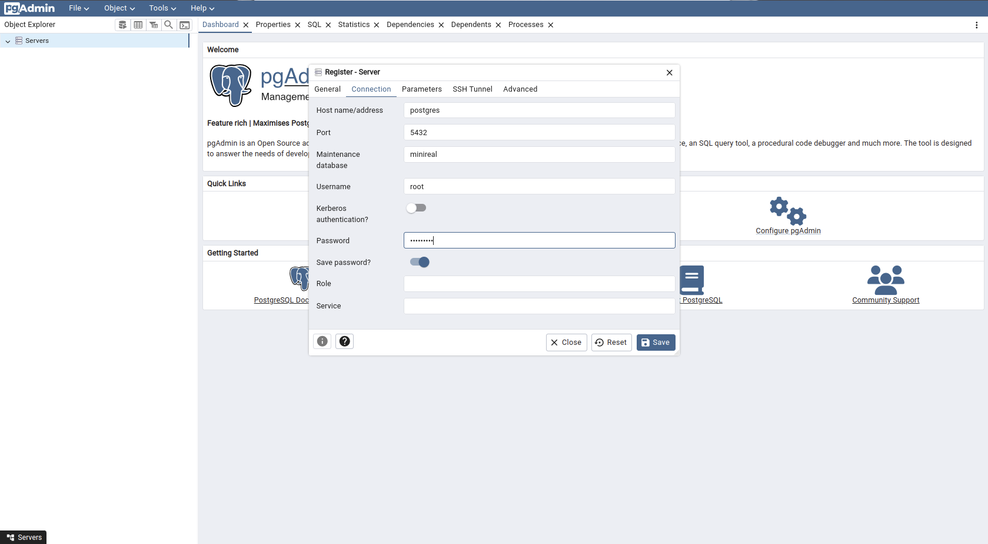
Task: Open the Properties main tab
Action: tap(273, 25)
